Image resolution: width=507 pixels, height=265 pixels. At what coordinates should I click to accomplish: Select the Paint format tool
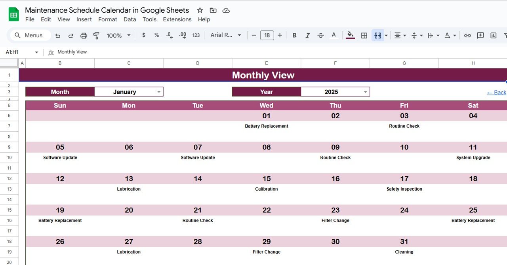click(96, 35)
